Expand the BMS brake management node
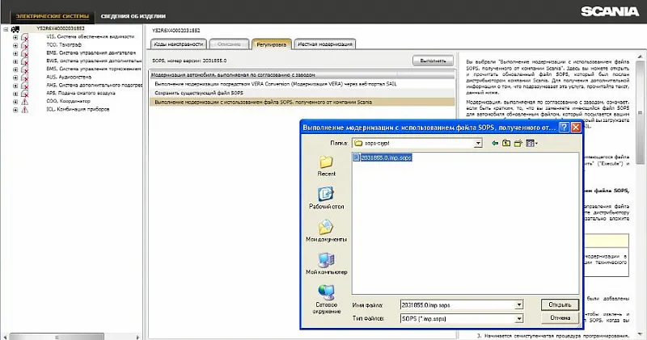The image size is (647, 340). pyautogui.click(x=15, y=69)
